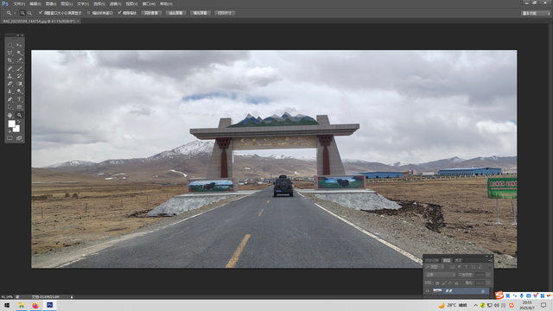The width and height of the screenshot is (553, 311).
Task: Choose the Gradient tool
Action: coord(19,84)
